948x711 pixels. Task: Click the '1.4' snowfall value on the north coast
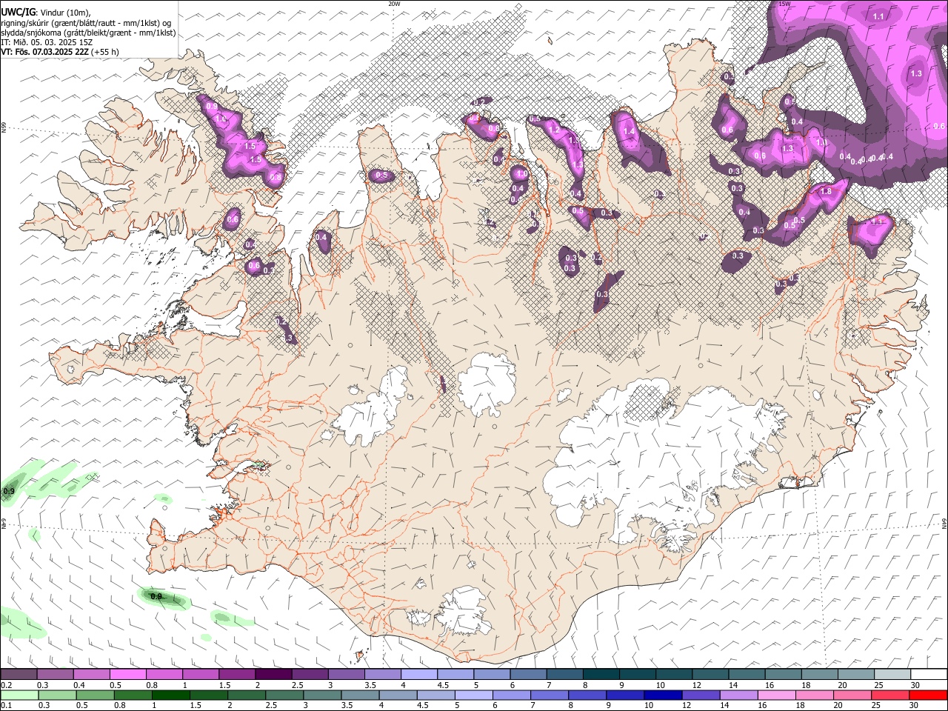(x=630, y=131)
